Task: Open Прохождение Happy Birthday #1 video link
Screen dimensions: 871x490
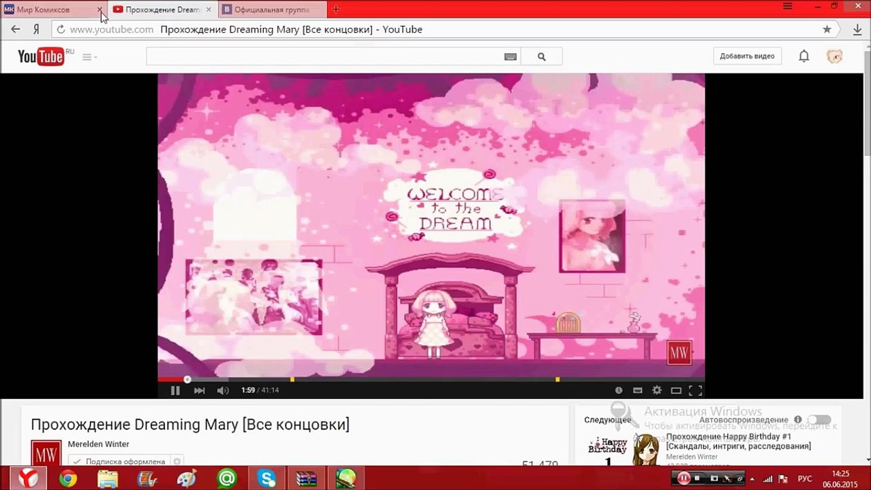Action: 738,441
